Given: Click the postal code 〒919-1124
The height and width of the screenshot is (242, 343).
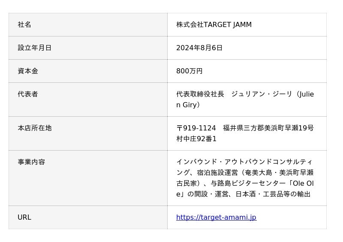Looking at the screenshot, I should point(196,128).
